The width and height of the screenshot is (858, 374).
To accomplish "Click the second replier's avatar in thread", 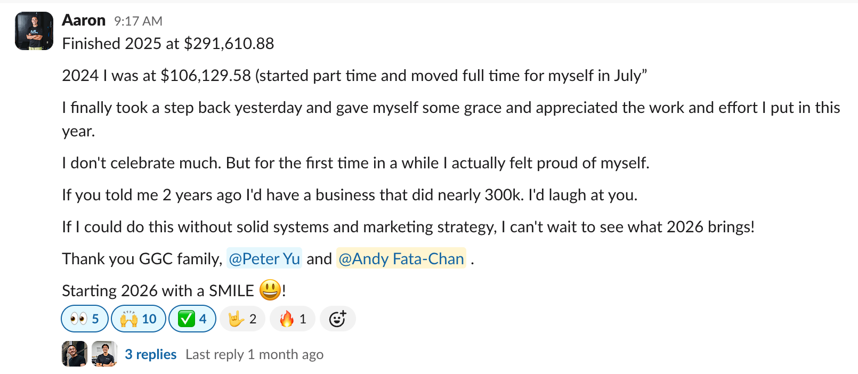I will [104, 354].
